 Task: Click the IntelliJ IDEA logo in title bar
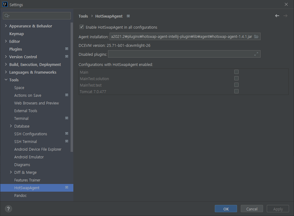pos(5,4)
